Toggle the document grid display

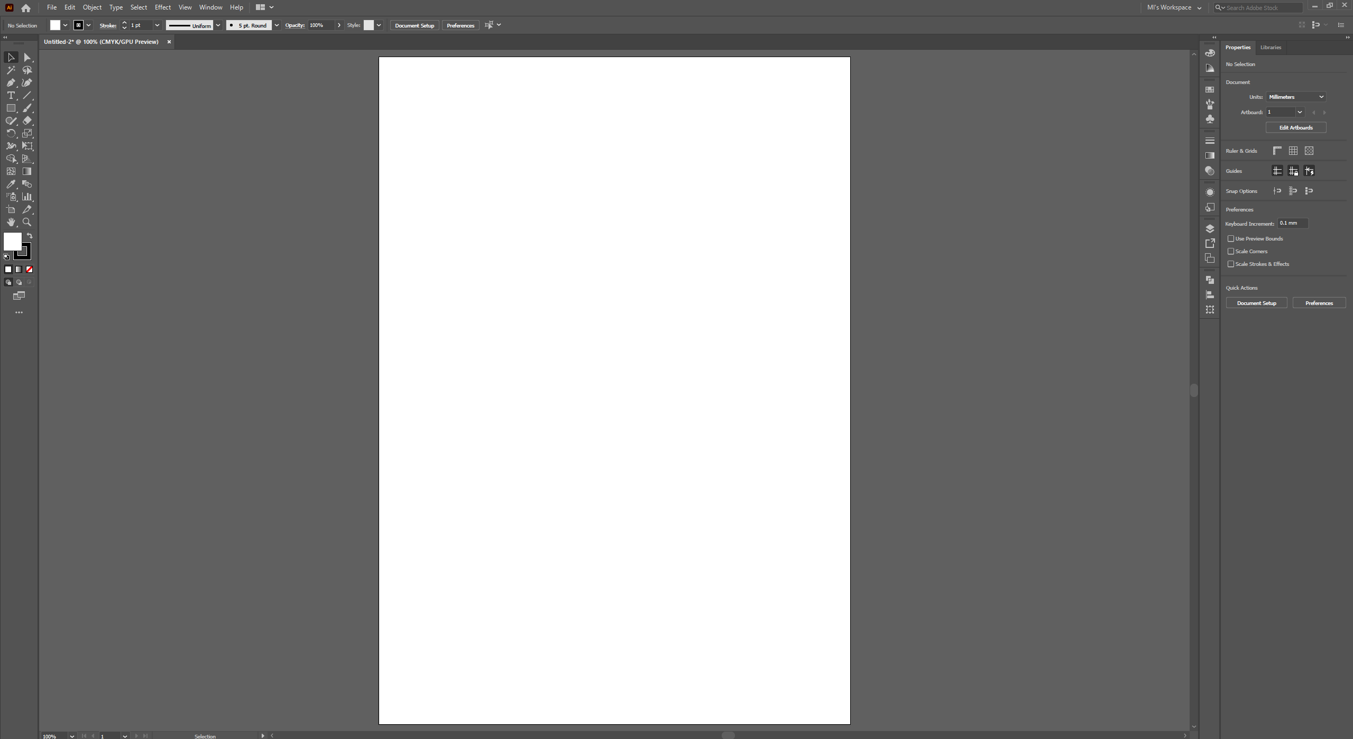(x=1293, y=151)
